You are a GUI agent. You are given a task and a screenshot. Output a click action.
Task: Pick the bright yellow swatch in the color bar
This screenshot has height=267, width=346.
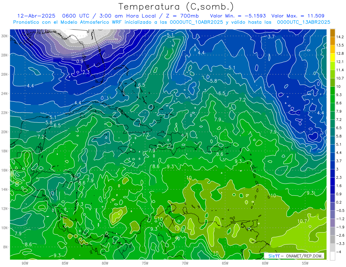[333, 58]
